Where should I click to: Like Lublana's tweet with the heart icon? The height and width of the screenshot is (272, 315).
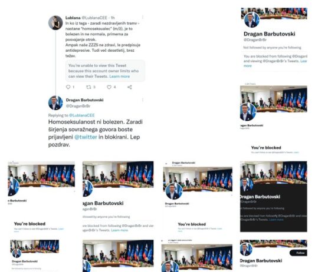coord(109,87)
